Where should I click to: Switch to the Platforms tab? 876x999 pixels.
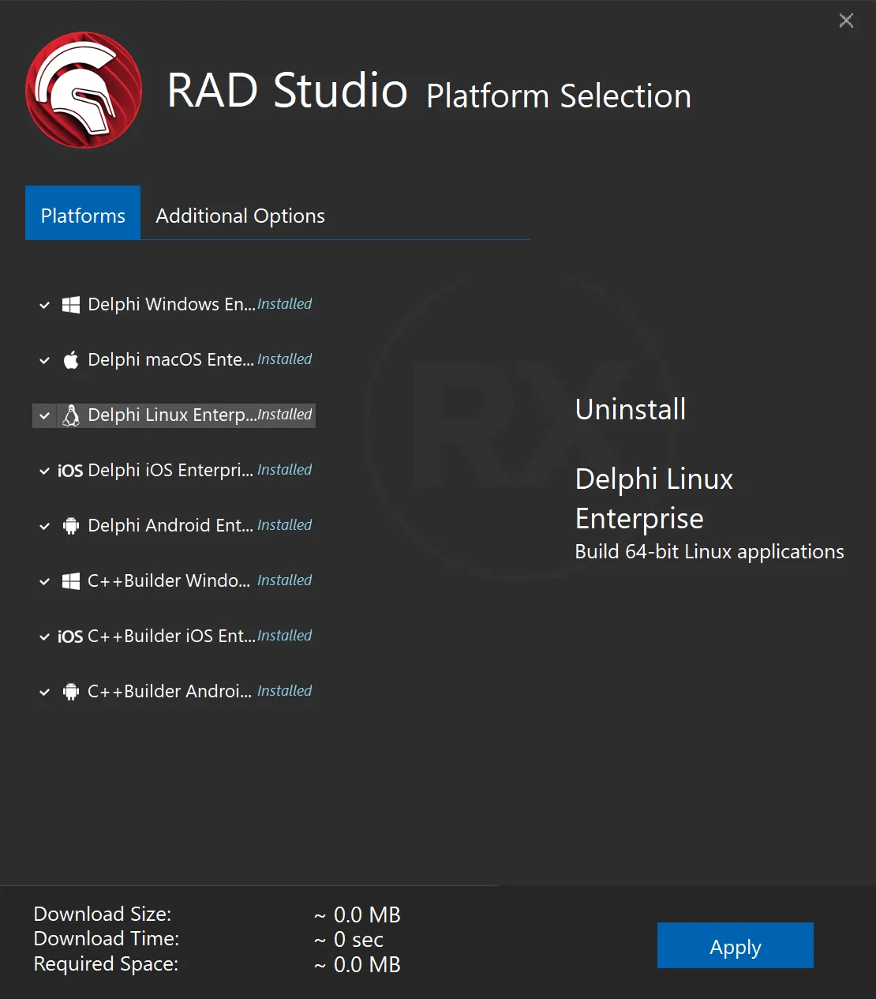tap(83, 212)
